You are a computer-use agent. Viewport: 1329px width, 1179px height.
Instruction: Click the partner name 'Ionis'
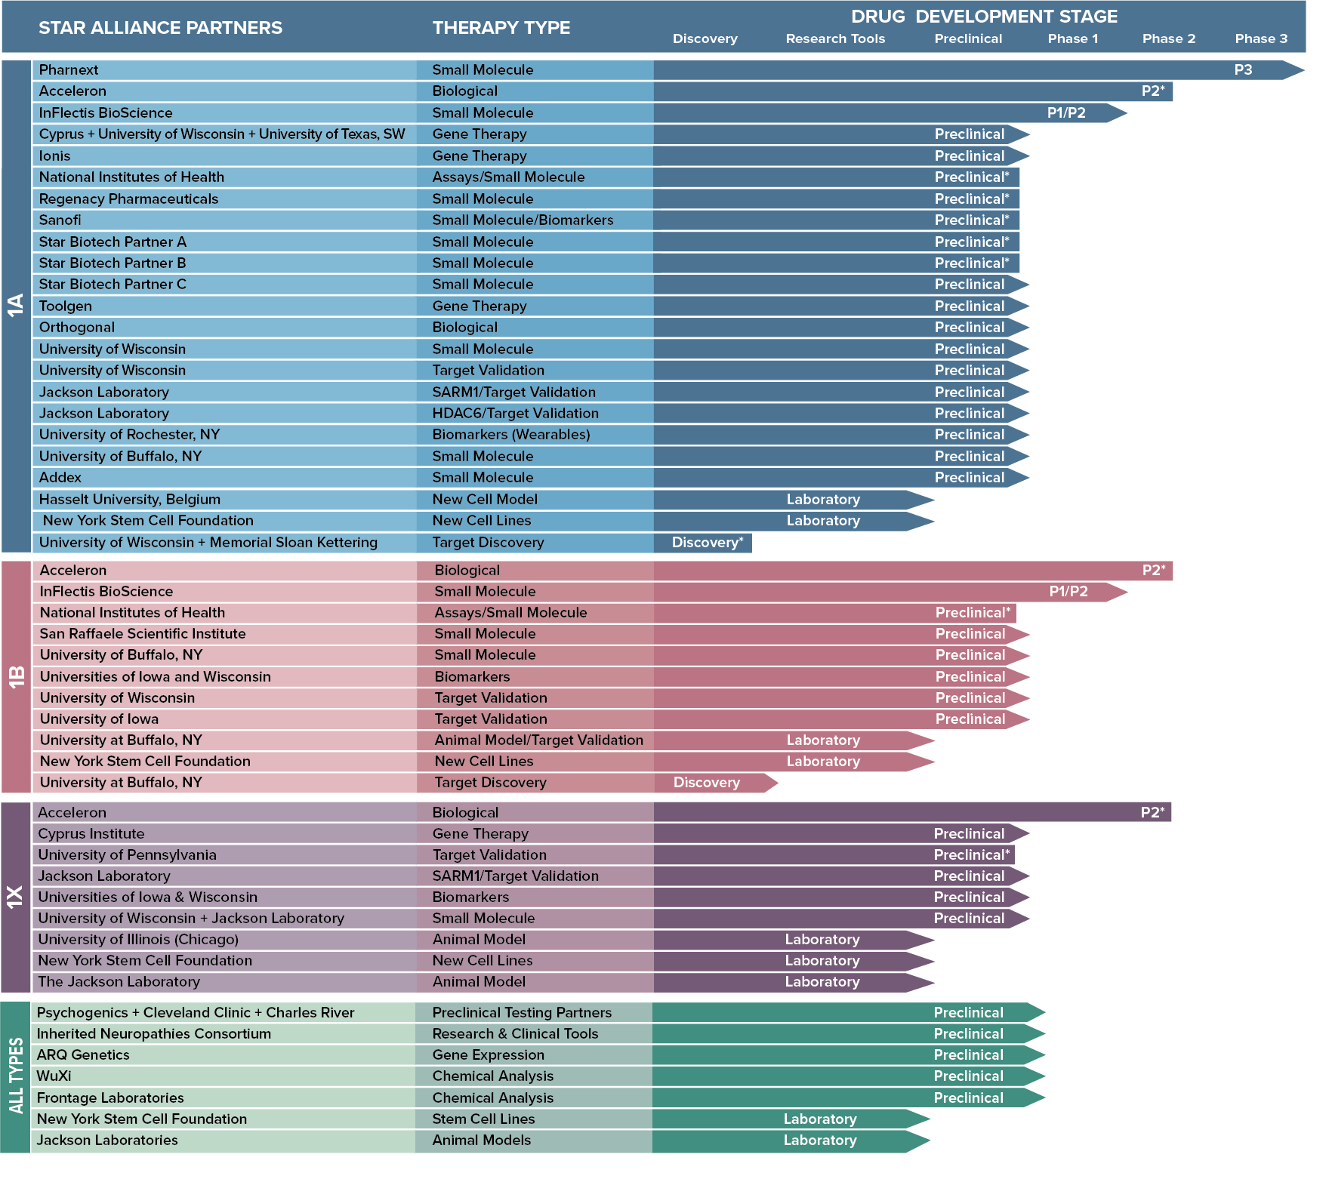[x=54, y=156]
